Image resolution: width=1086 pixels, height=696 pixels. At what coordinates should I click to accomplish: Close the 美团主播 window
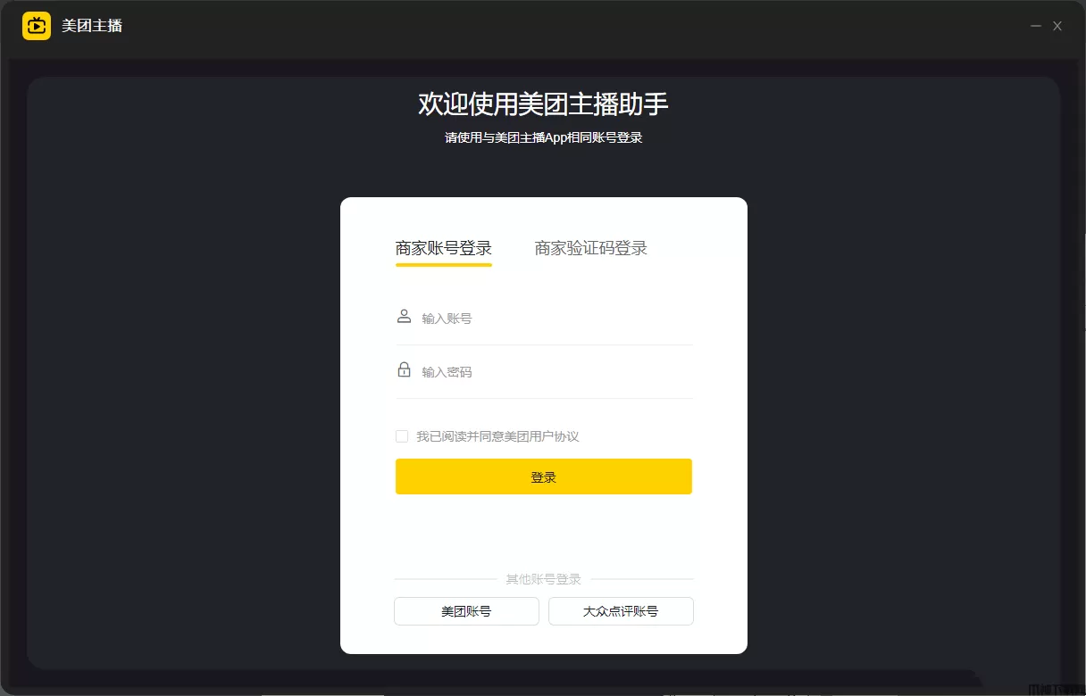coord(1057,26)
